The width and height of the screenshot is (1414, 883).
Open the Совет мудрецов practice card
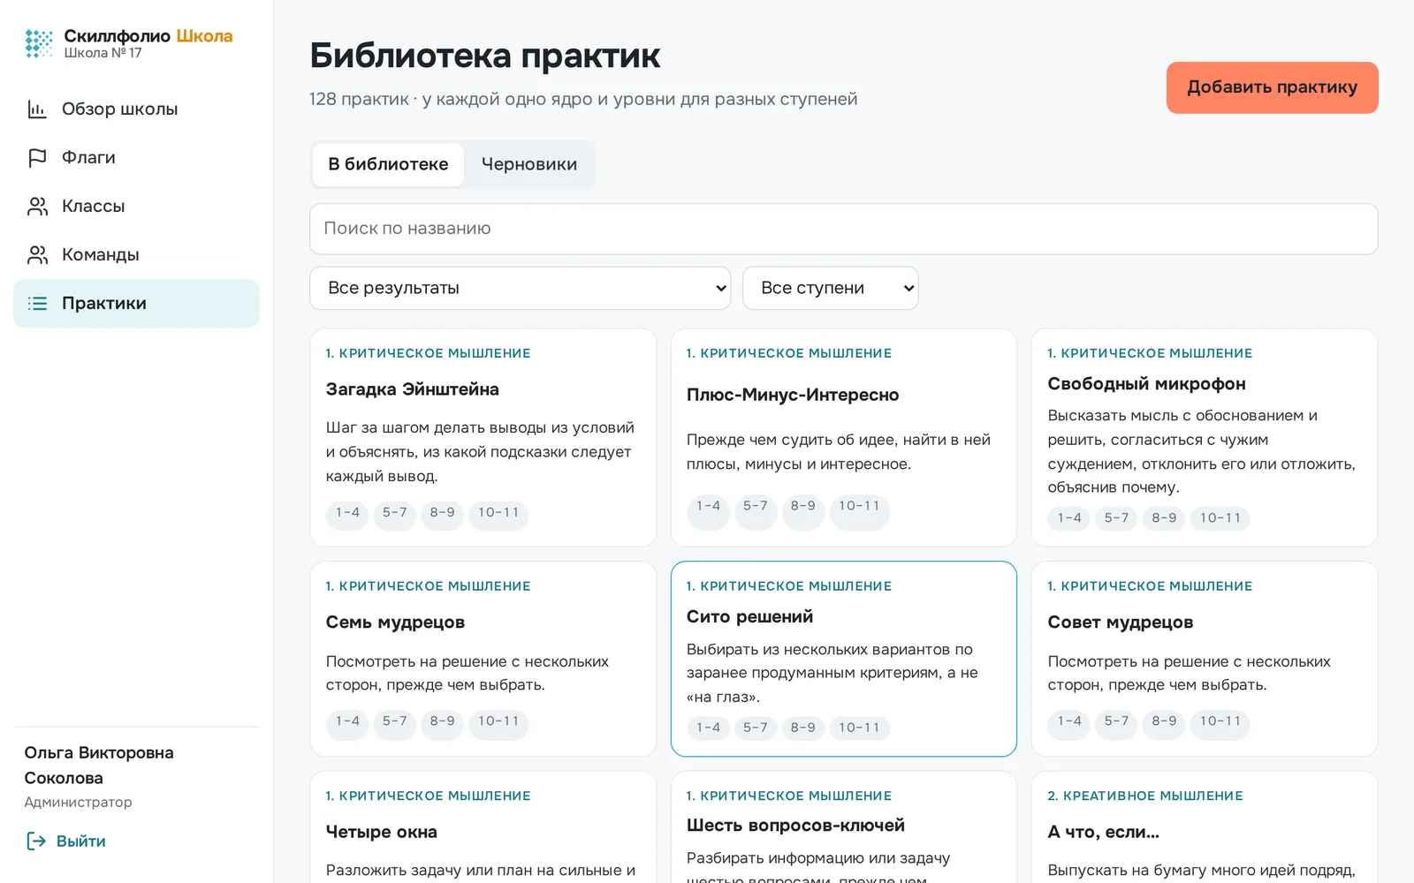click(1205, 659)
